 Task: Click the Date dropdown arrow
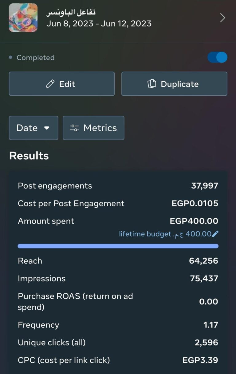coord(47,128)
